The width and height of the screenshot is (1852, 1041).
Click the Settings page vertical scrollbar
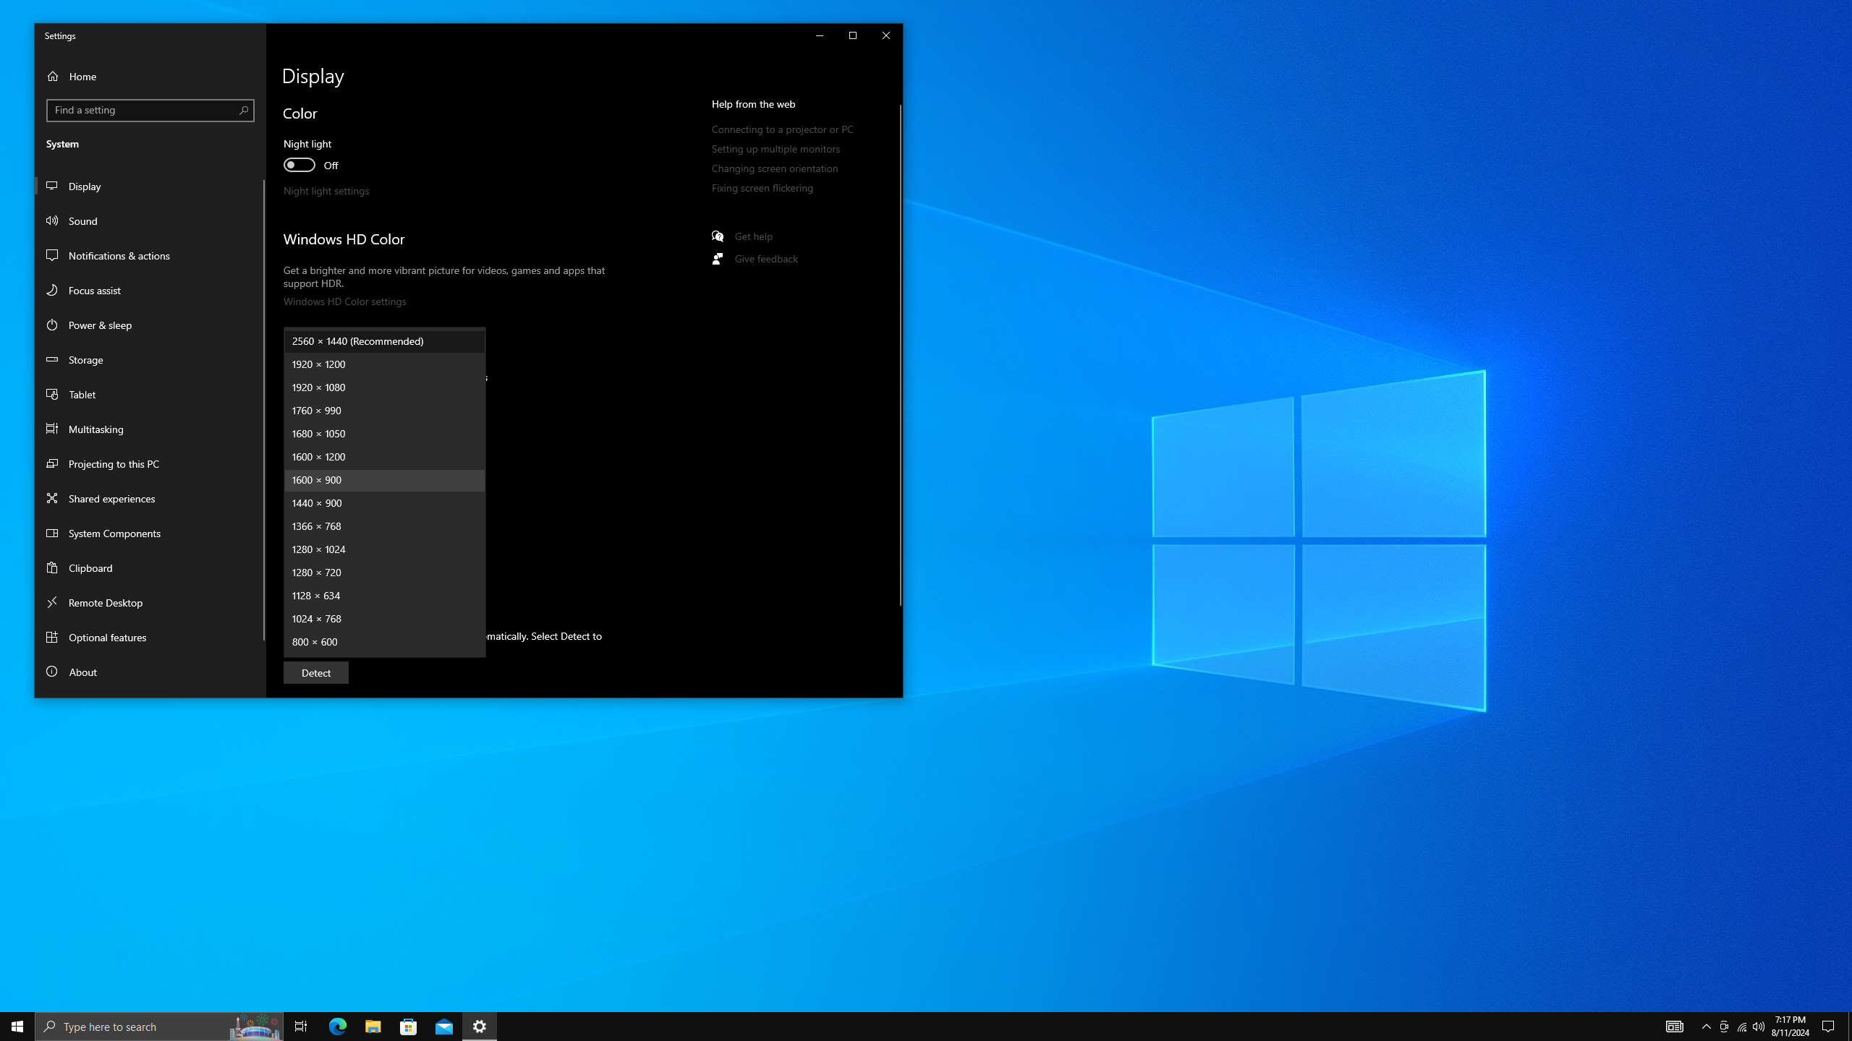pos(900,354)
